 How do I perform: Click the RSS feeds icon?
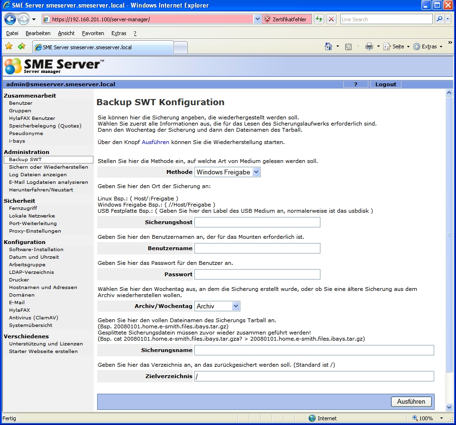point(348,47)
